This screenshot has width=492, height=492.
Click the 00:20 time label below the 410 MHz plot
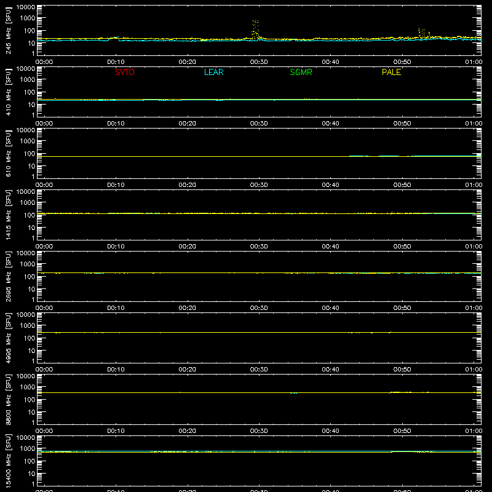pos(188,124)
